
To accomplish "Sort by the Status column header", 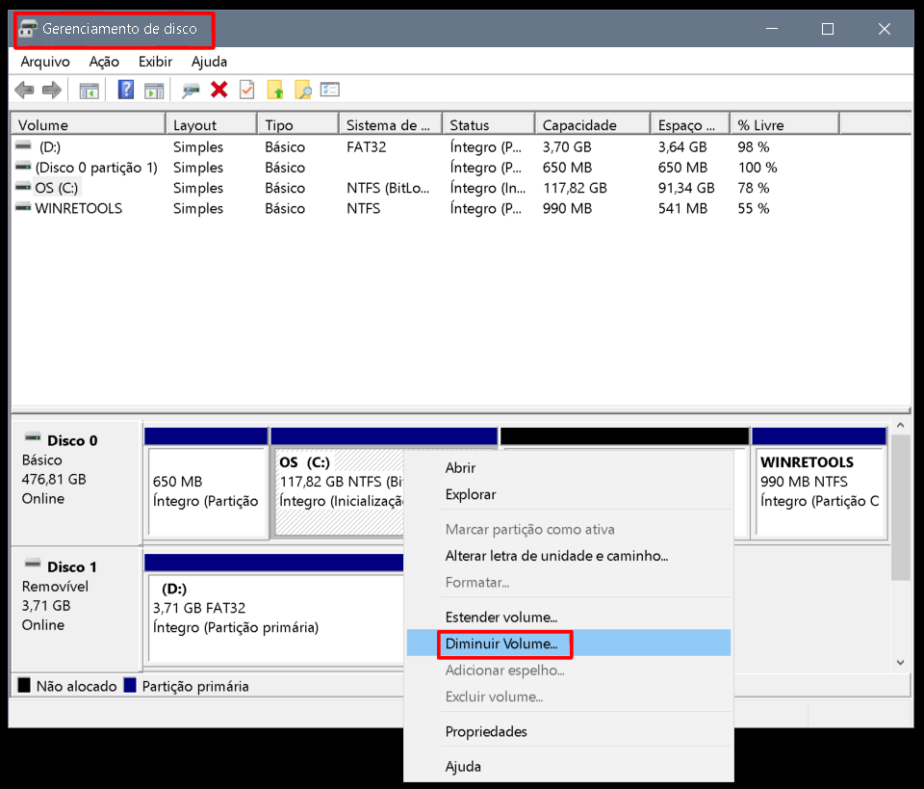I will pyautogui.click(x=489, y=125).
